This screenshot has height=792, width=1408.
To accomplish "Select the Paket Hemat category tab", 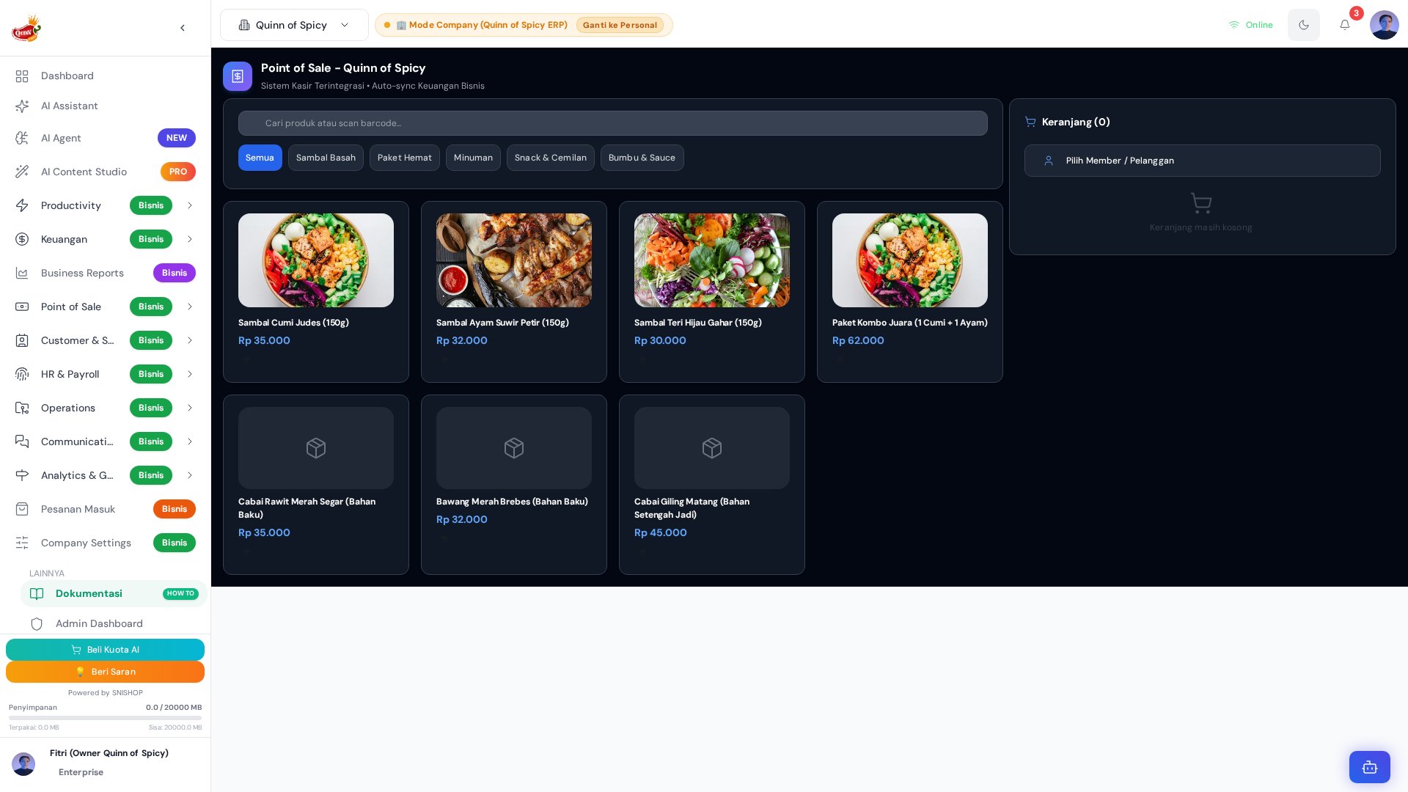I will (x=405, y=158).
